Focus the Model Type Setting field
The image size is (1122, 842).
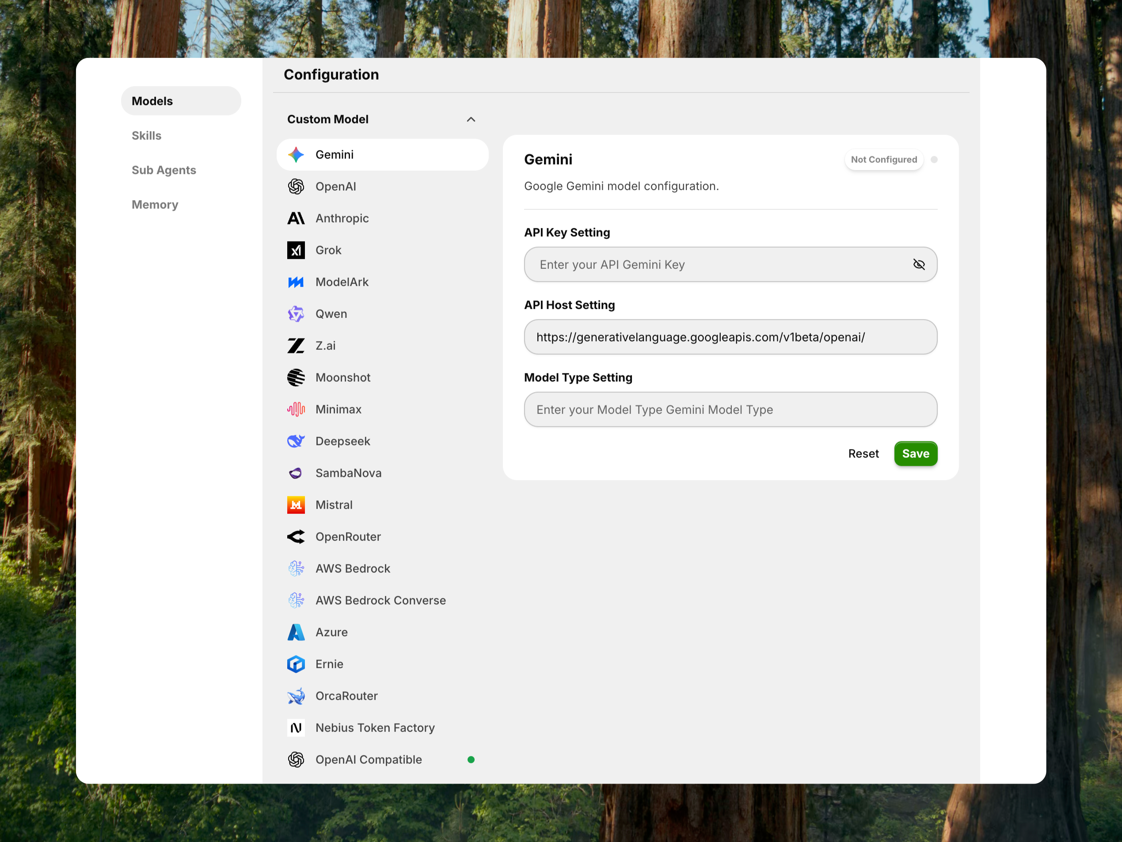730,410
